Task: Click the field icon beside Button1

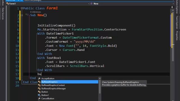Action: click(39, 95)
